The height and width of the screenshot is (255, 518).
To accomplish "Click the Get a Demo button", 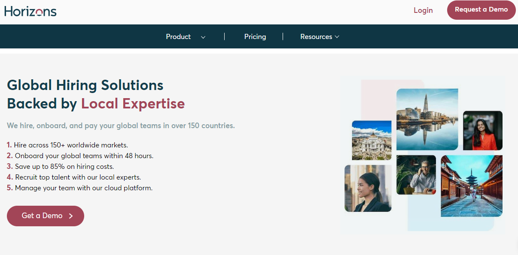I will click(x=46, y=216).
